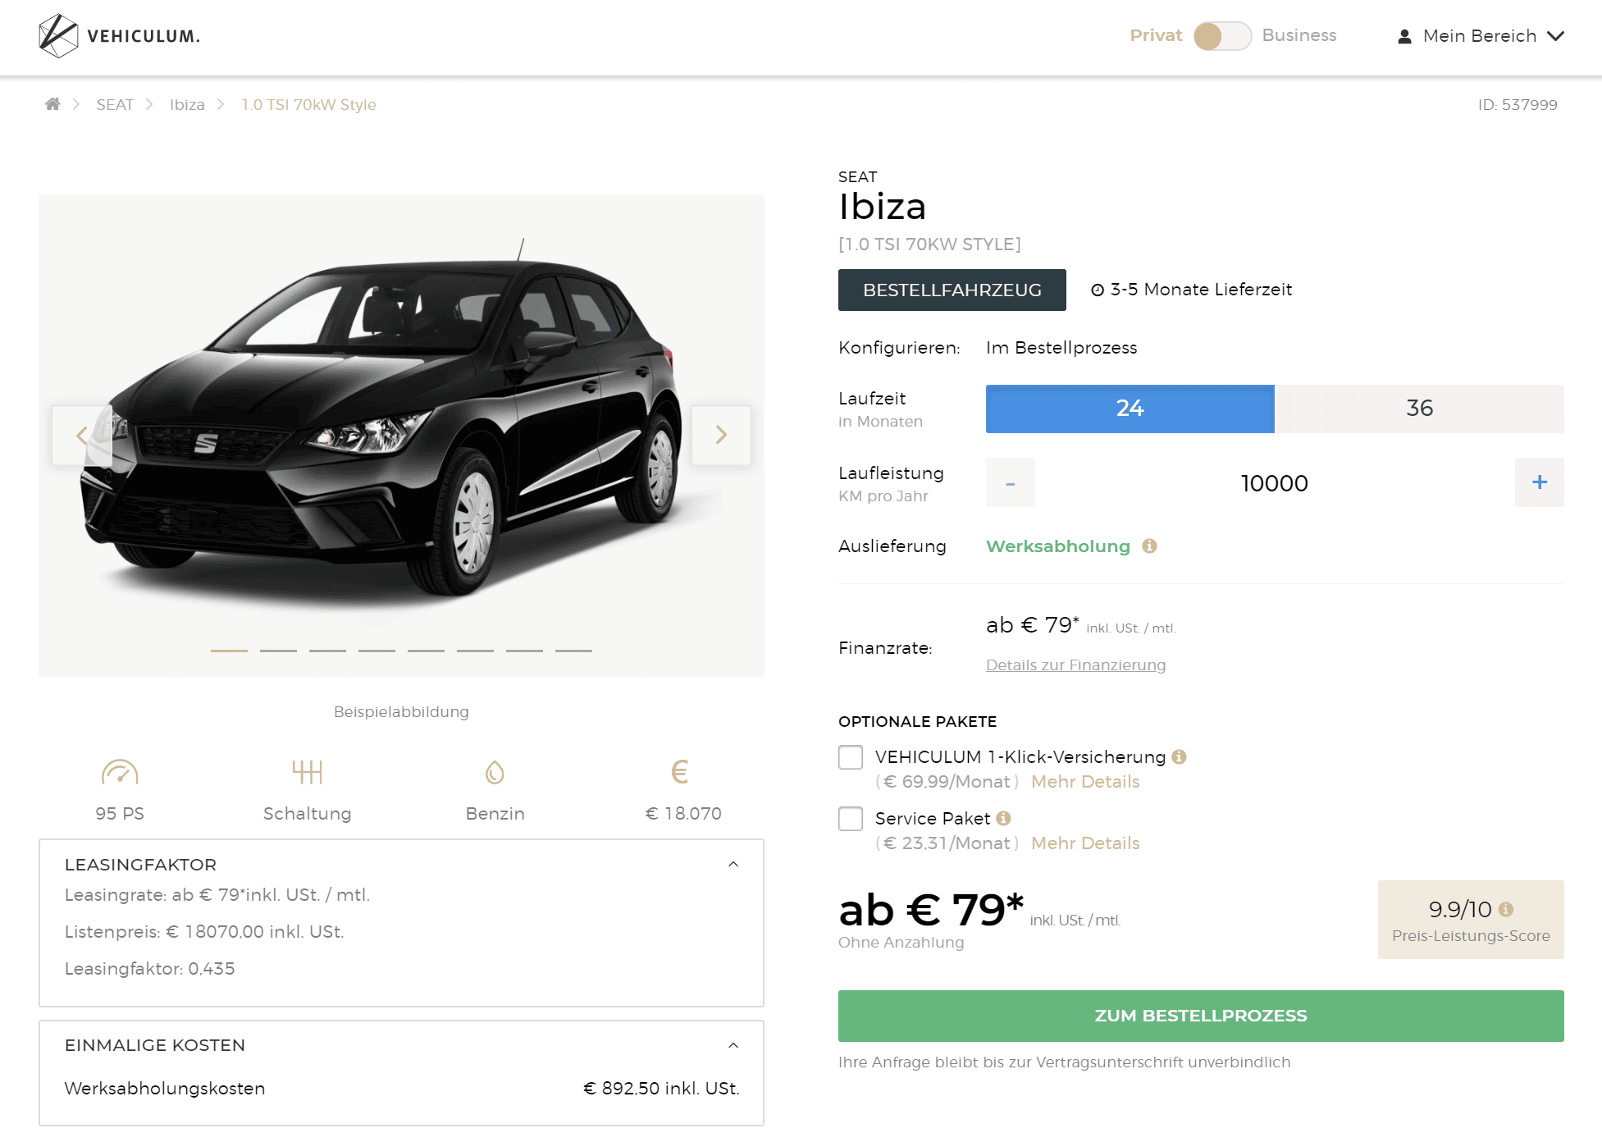Viewport: 1602px width, 1142px height.
Task: Collapse the LEASINGFAKTOR section
Action: tap(733, 865)
